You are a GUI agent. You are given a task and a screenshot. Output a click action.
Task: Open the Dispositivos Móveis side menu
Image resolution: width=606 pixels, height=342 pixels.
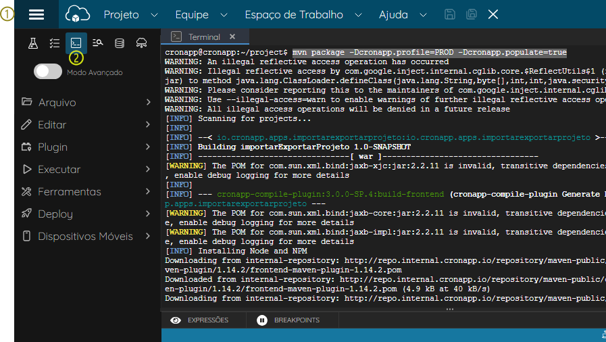click(87, 236)
